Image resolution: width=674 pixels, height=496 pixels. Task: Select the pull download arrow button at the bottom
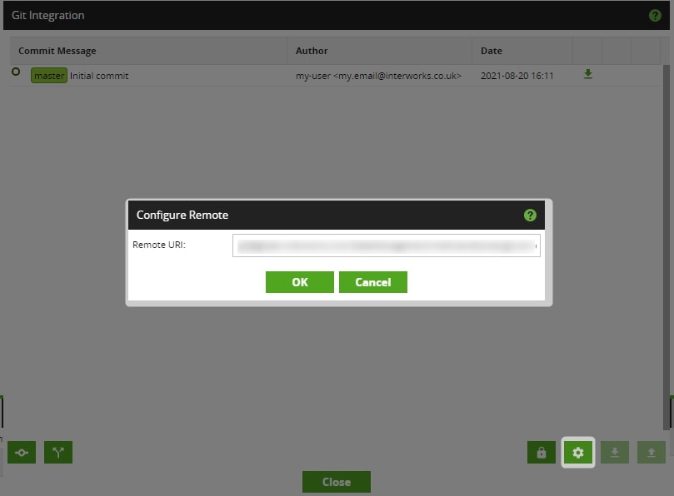point(615,452)
